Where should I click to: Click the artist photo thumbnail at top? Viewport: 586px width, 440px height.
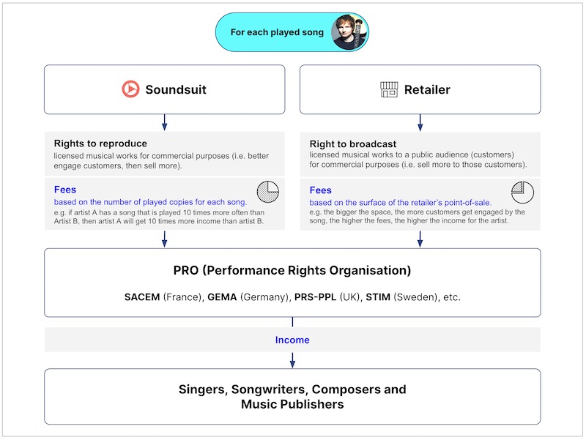point(347,32)
